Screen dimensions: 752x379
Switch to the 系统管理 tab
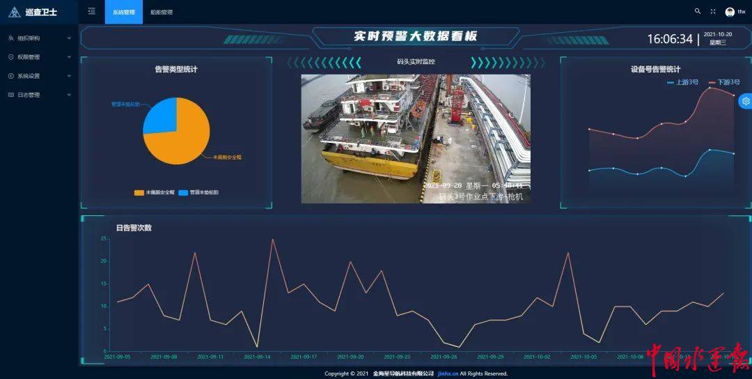[124, 12]
